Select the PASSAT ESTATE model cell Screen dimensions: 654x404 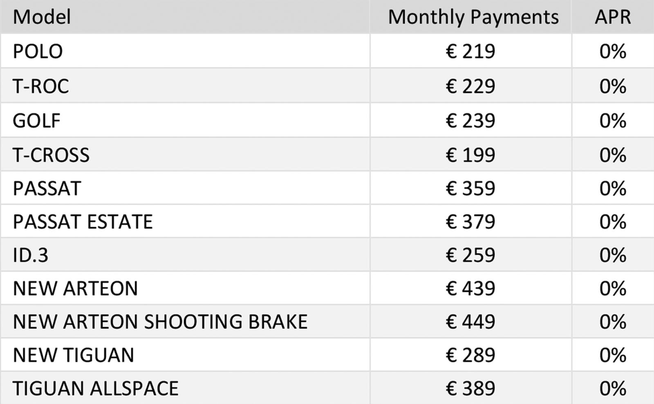(x=185, y=221)
